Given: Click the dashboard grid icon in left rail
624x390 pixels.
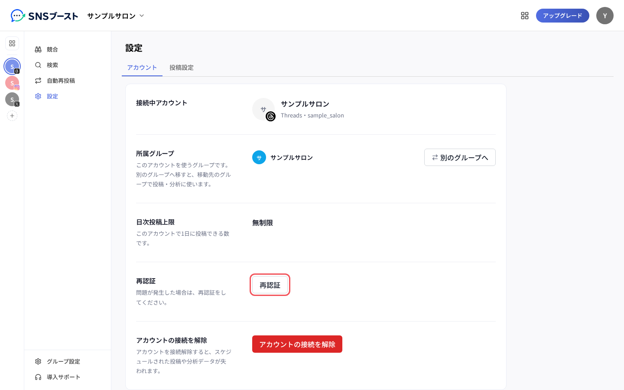Looking at the screenshot, I should tap(12, 43).
